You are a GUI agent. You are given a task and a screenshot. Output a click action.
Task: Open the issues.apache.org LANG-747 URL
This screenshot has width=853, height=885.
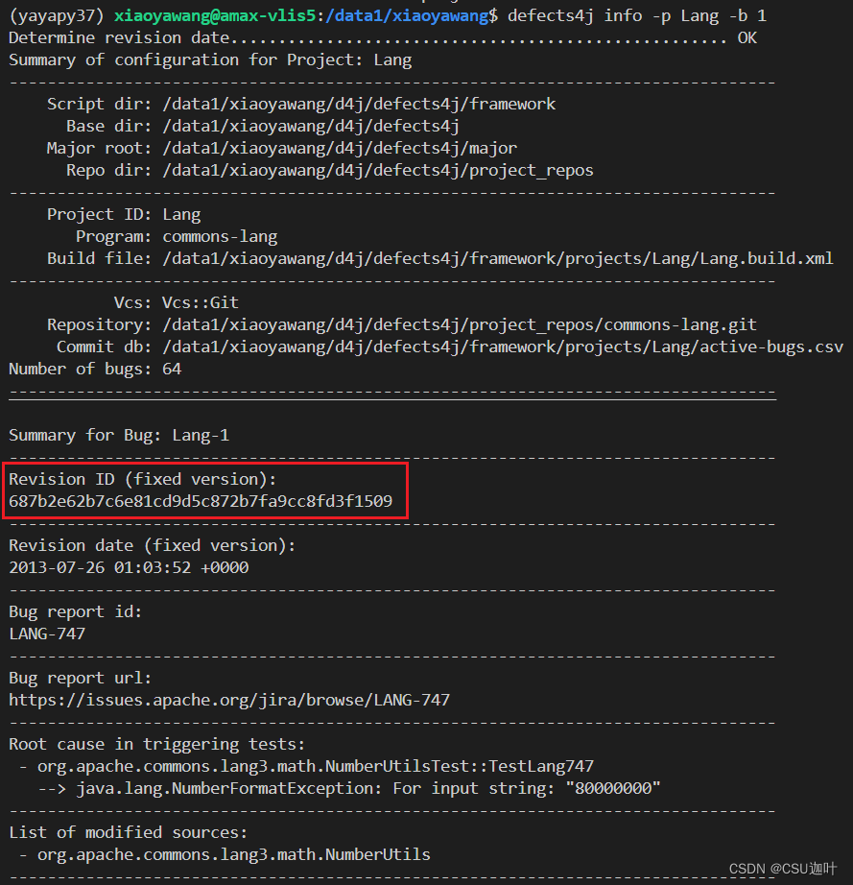[x=229, y=700]
